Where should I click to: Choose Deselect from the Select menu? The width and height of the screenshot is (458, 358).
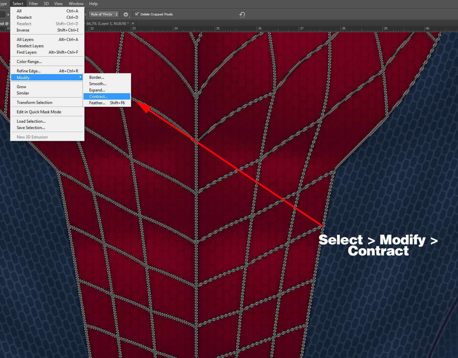pos(47,17)
